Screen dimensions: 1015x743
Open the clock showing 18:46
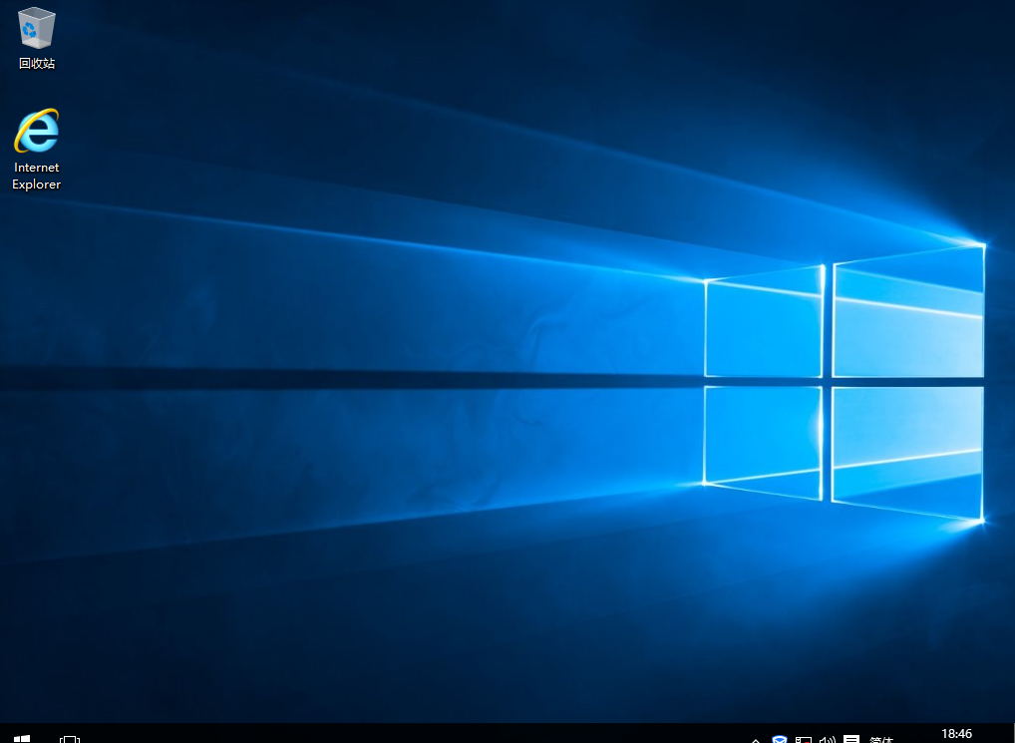956,735
